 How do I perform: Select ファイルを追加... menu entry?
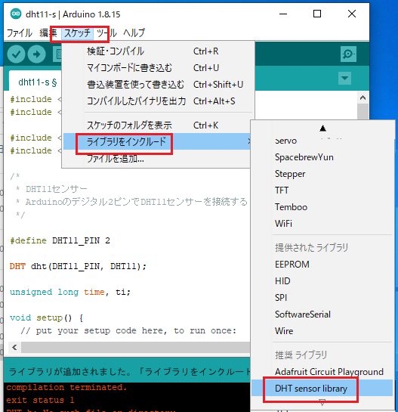pyautogui.click(x=156, y=159)
